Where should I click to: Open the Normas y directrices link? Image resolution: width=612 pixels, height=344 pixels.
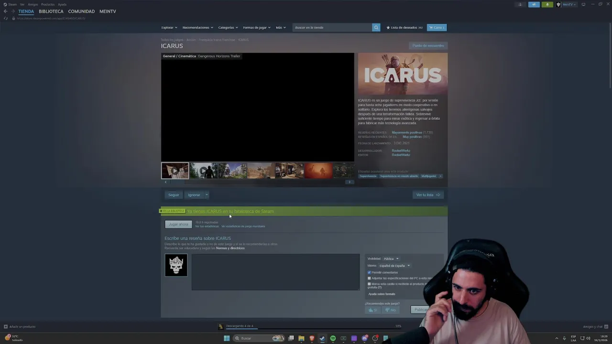[x=230, y=248]
